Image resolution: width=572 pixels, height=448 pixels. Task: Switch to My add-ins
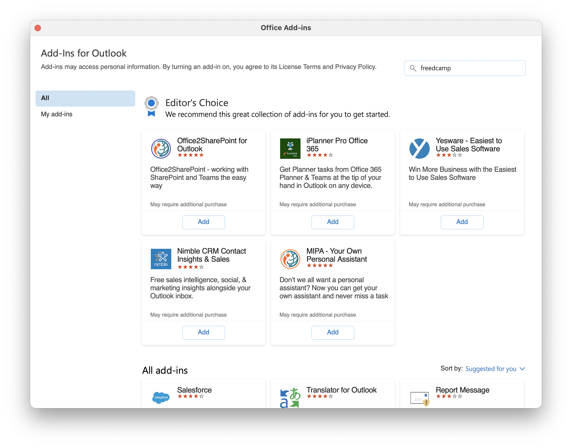point(57,114)
